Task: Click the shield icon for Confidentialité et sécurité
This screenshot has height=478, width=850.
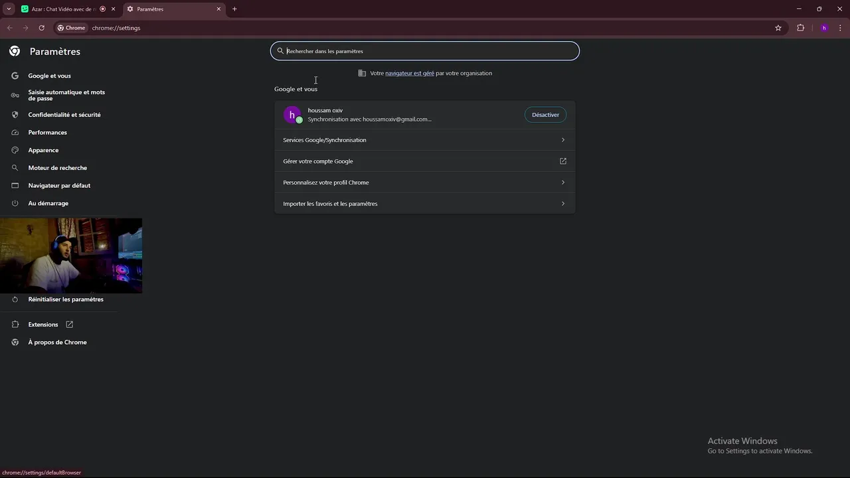Action: point(15,115)
